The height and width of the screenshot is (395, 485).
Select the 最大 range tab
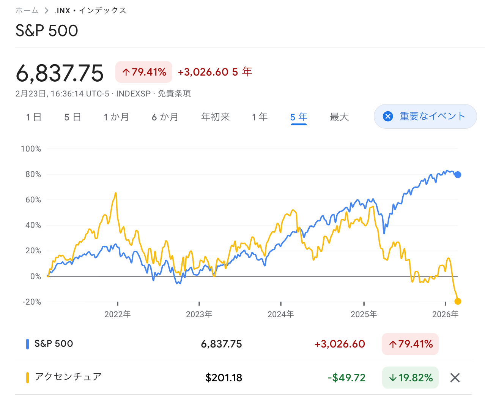tap(339, 117)
